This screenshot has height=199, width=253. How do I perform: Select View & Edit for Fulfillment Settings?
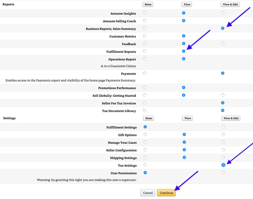(223, 127)
